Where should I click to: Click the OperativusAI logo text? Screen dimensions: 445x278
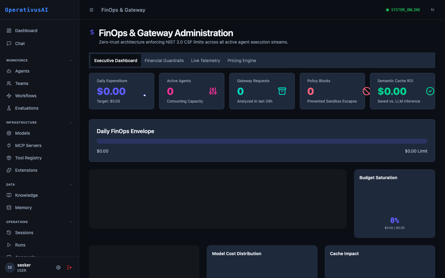(x=27, y=10)
